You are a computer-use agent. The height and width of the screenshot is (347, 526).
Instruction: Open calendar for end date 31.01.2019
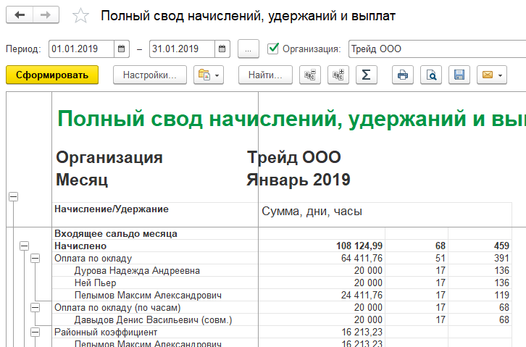click(x=222, y=49)
